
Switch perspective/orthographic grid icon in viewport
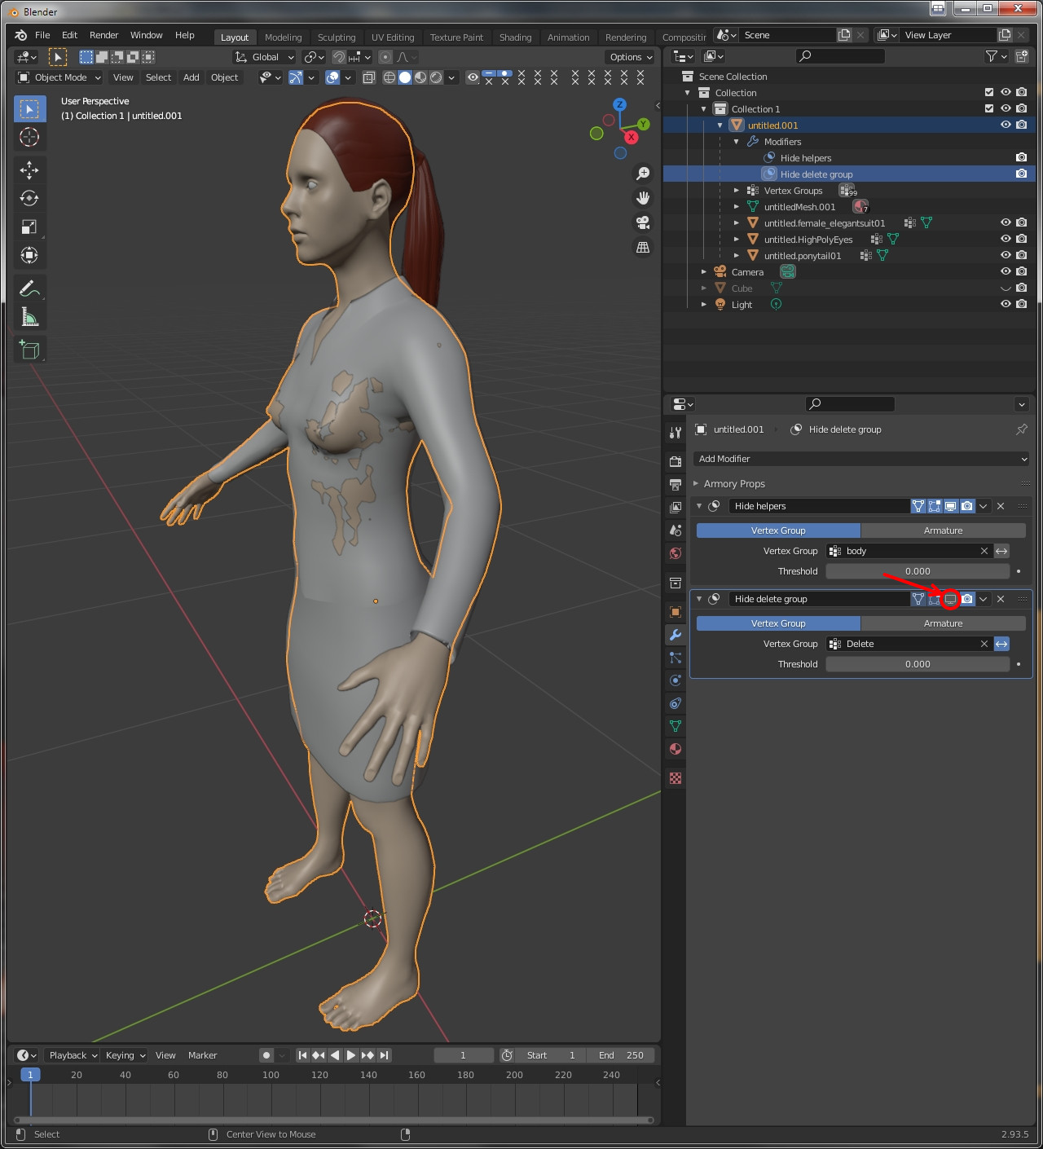(643, 247)
